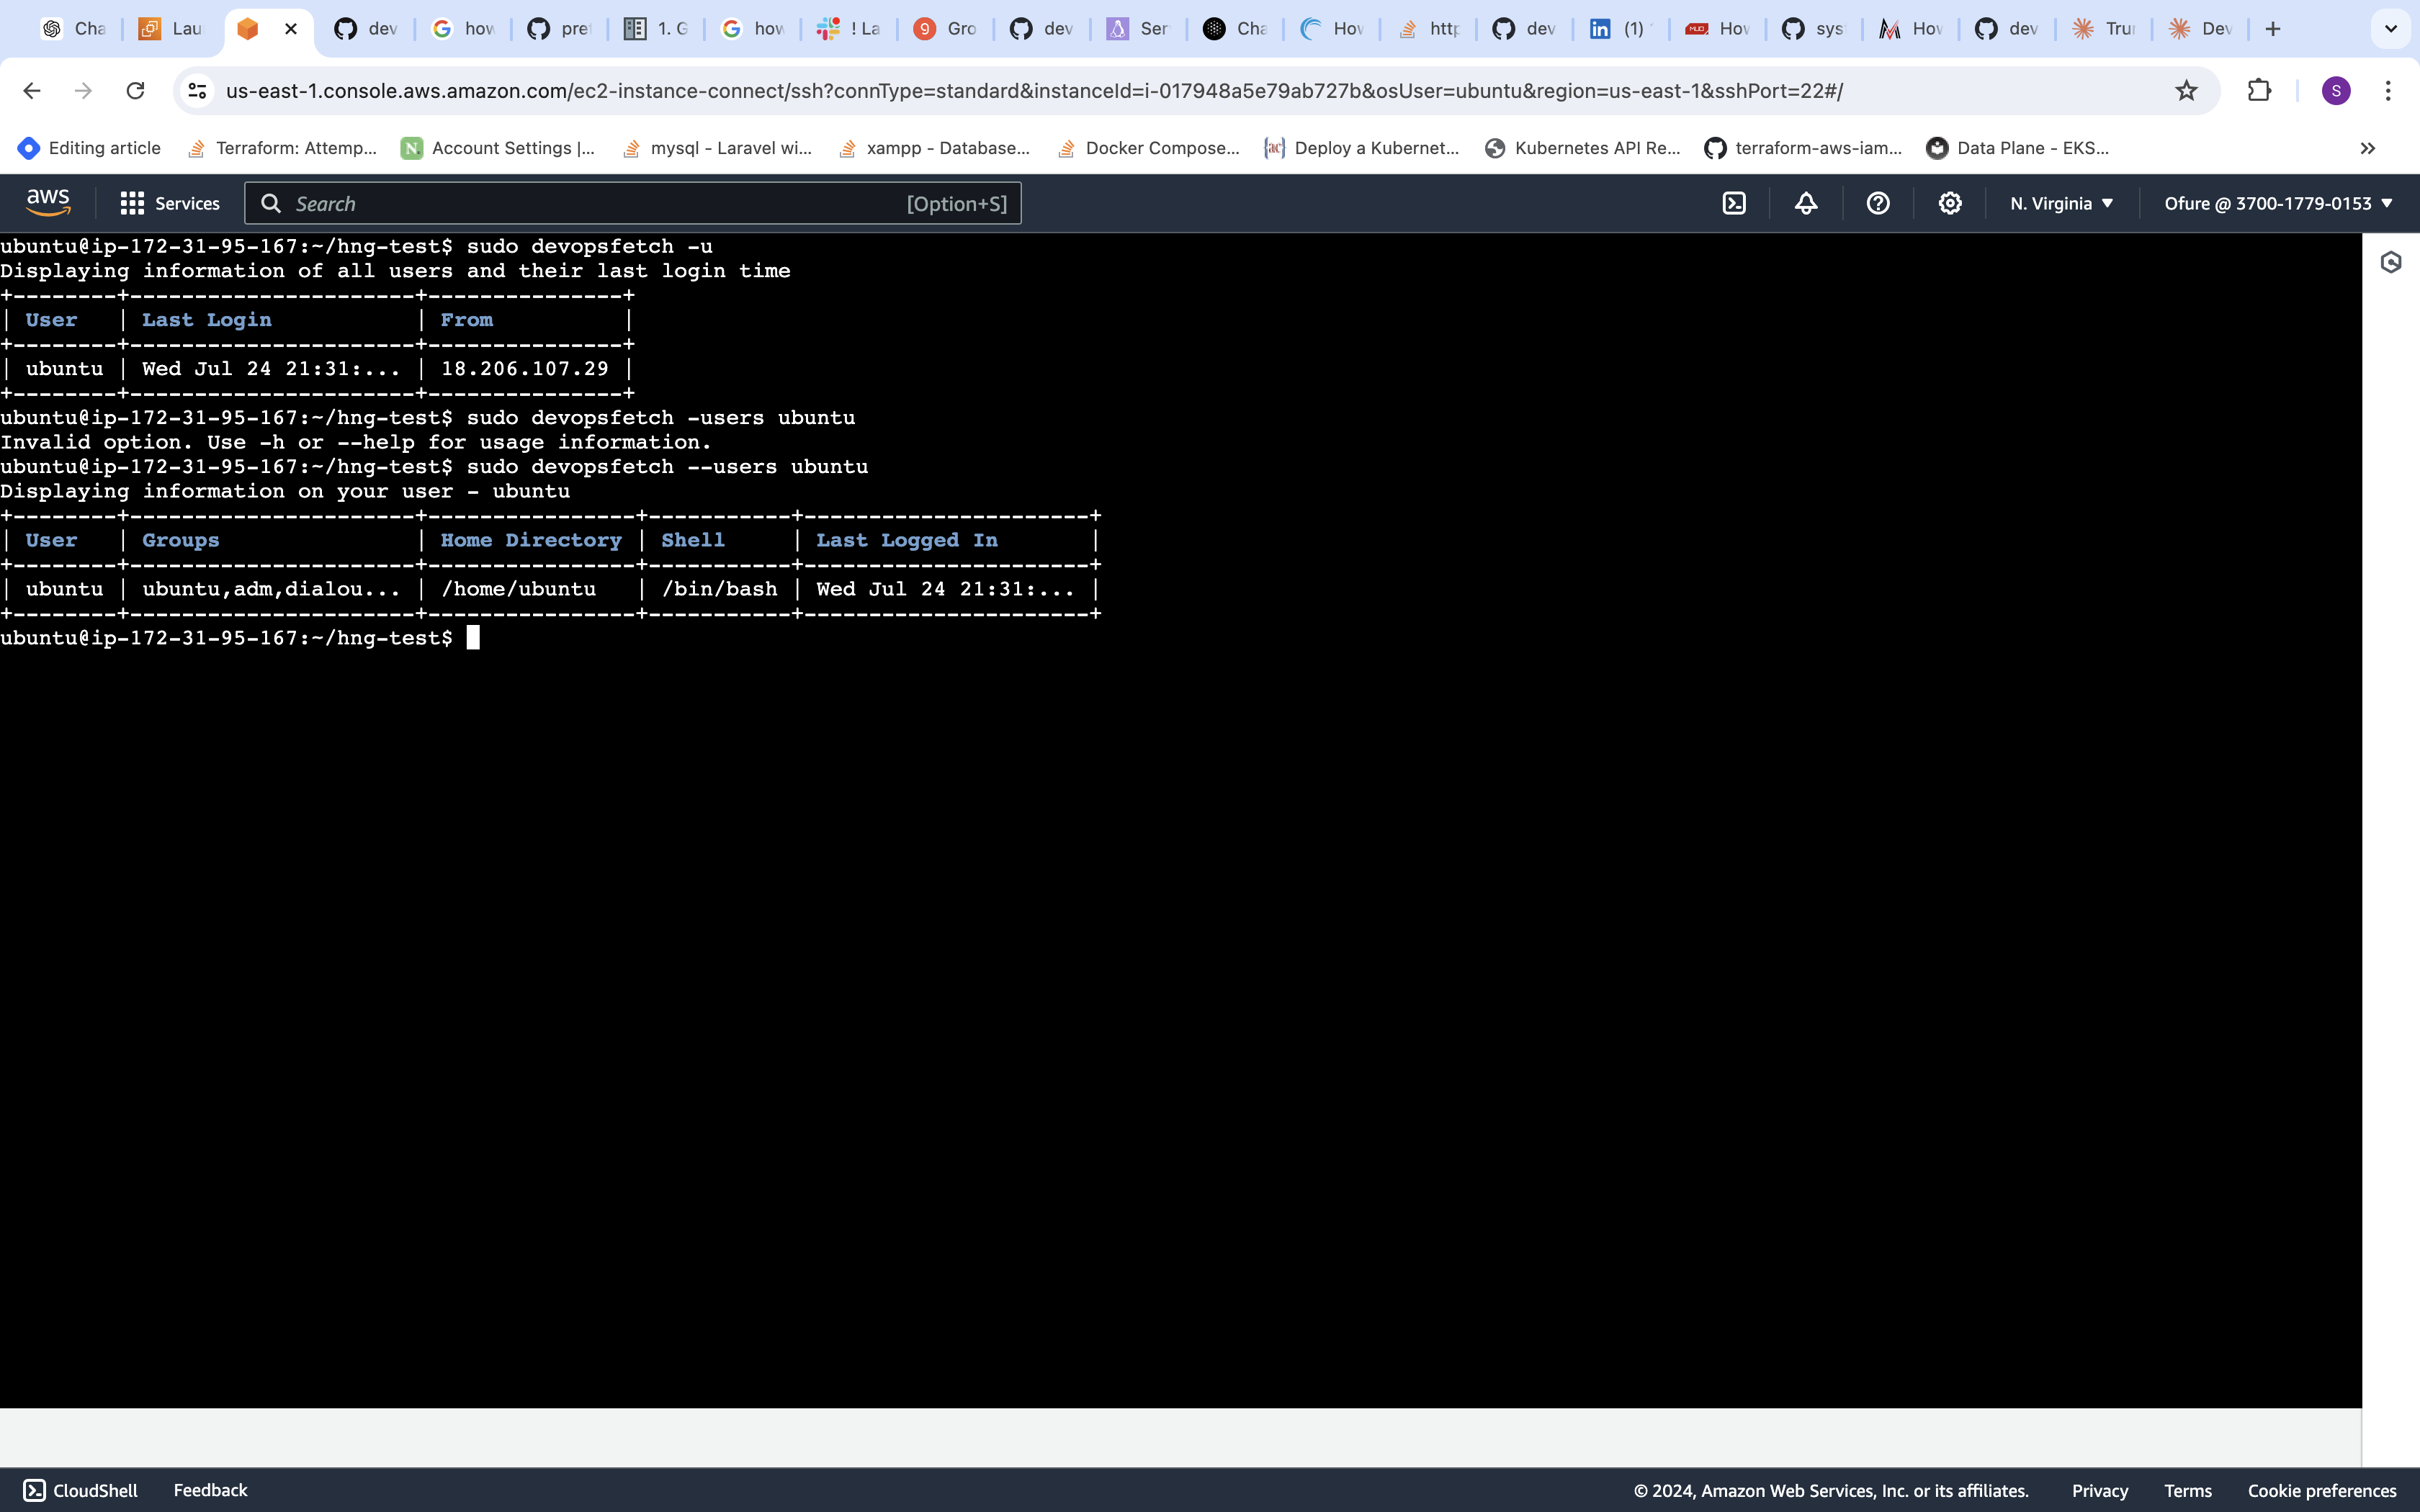Open AWS CloudShell icon in navigation bar
Viewport: 2420px width, 1512px height.
pyautogui.click(x=1734, y=204)
